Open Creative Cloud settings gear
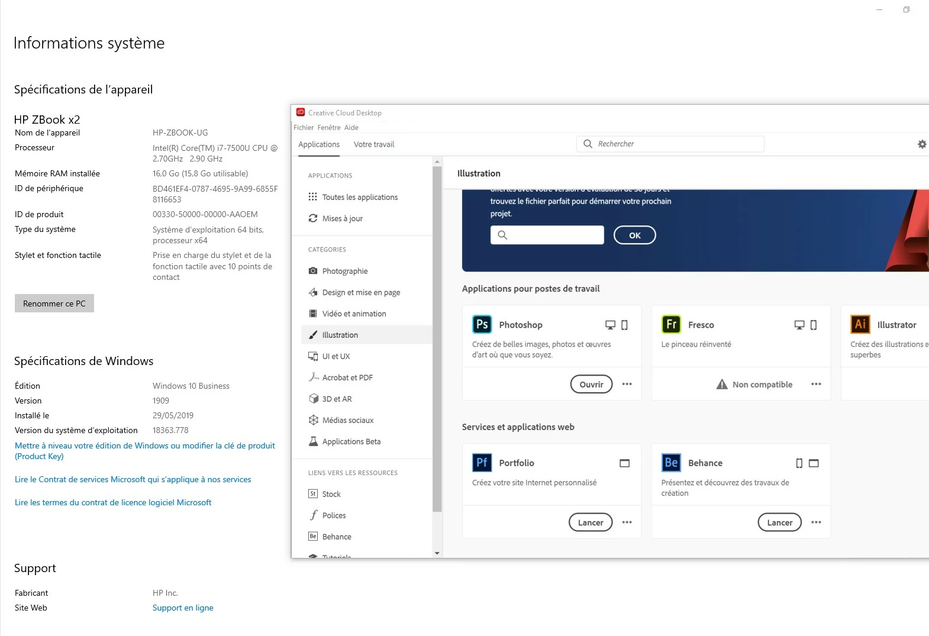 922,144
